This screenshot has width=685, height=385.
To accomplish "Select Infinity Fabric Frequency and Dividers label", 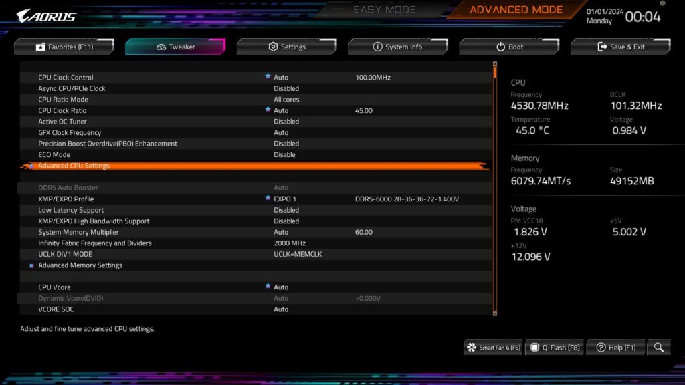I will pyautogui.click(x=95, y=243).
